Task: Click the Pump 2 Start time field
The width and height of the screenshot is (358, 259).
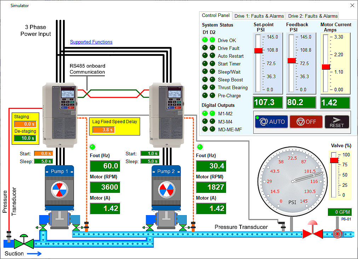Action: pyautogui.click(x=150, y=154)
